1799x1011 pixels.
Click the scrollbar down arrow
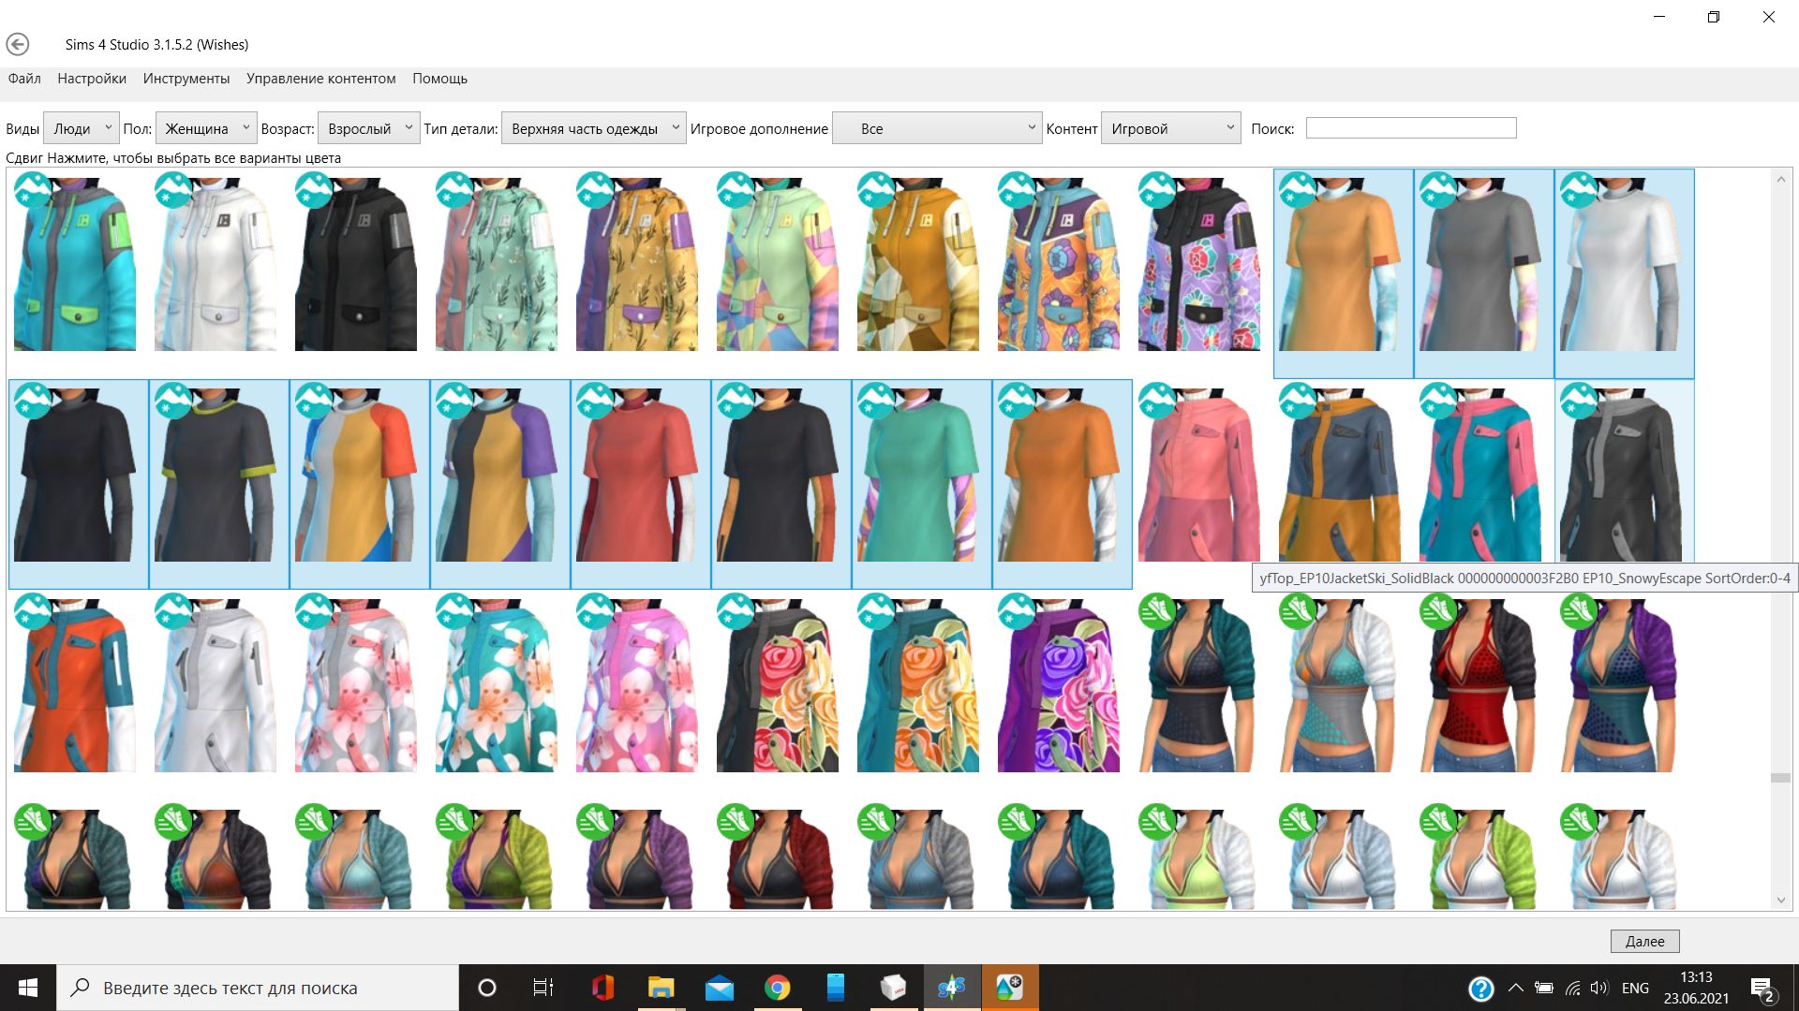(x=1780, y=901)
